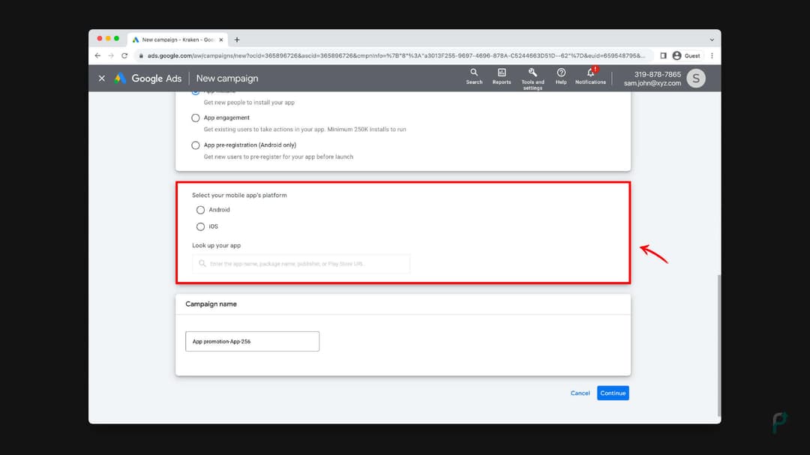
Task: Open Tools and settings
Action: [x=532, y=77]
